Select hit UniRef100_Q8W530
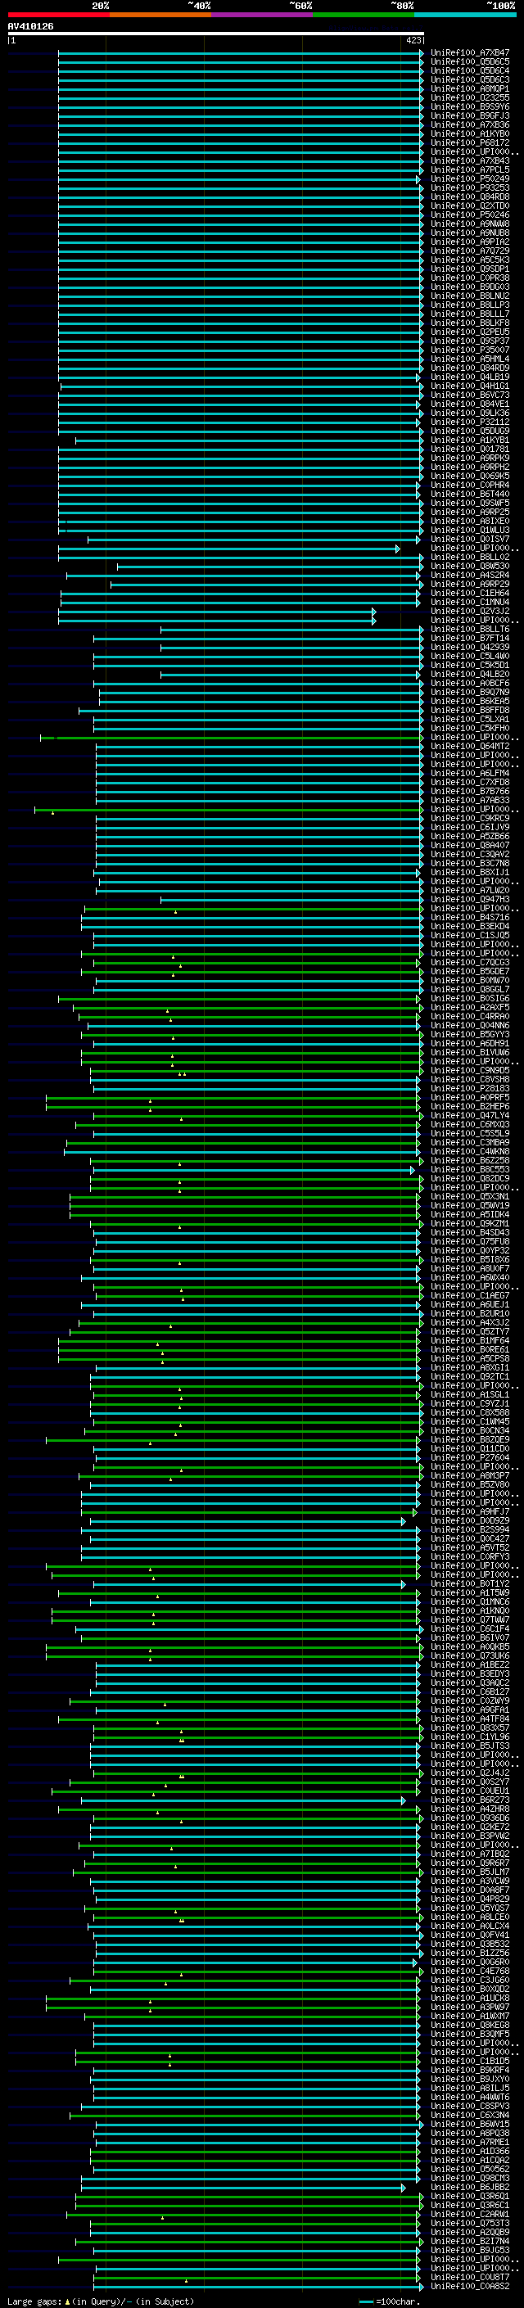Viewport: 524px width, 2308px height. tap(470, 567)
